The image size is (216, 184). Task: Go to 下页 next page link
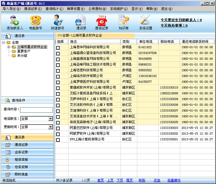tap(120, 180)
